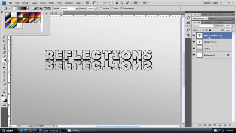Select the Horizontal Type tool
The image size is (236, 133).
[4, 76]
